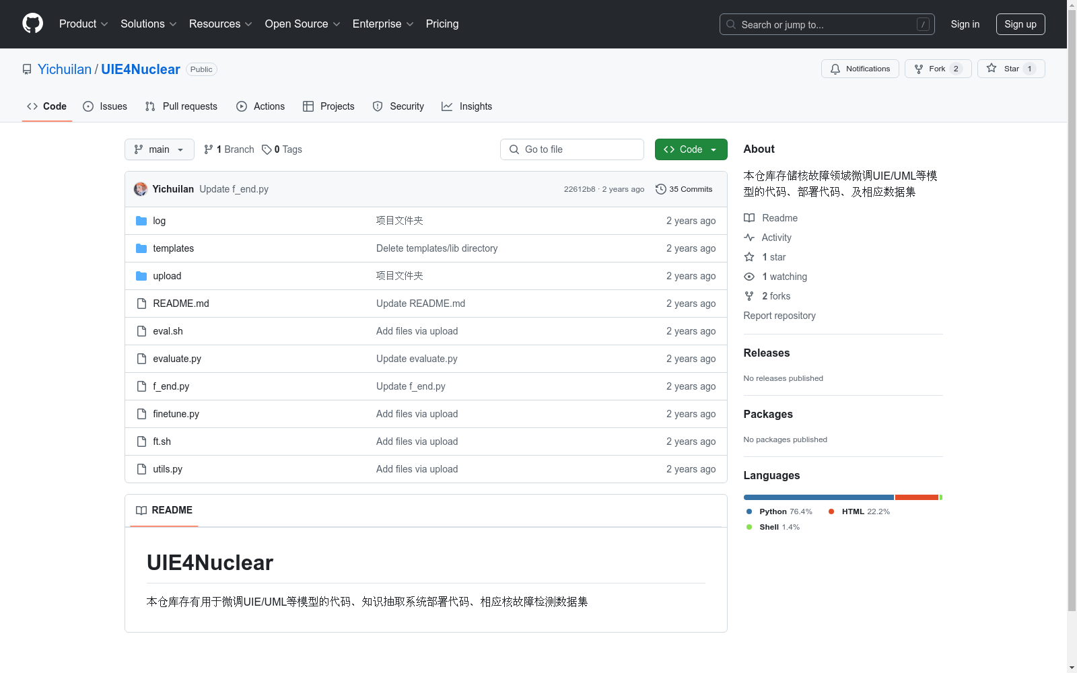Click the log folder icon
The image size is (1077, 673).
tap(141, 221)
